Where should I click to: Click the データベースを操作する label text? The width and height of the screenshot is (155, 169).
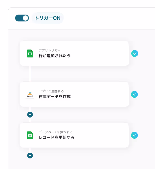click(55, 132)
